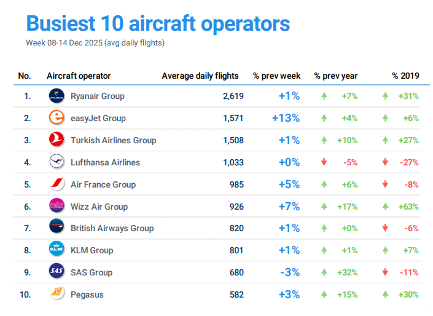Click the Average daily flights column header
The width and height of the screenshot is (433, 316).
click(200, 76)
